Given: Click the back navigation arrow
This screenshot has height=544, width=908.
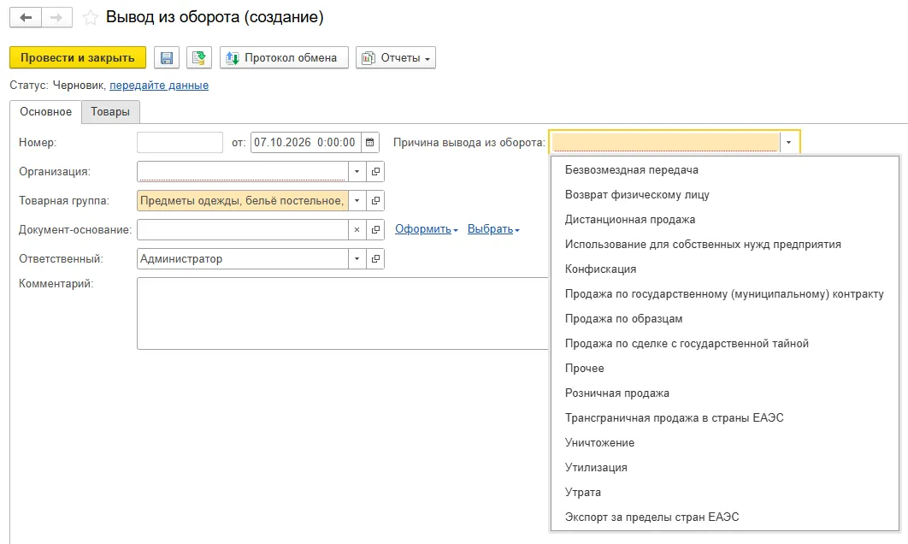Looking at the screenshot, I should click(26, 17).
